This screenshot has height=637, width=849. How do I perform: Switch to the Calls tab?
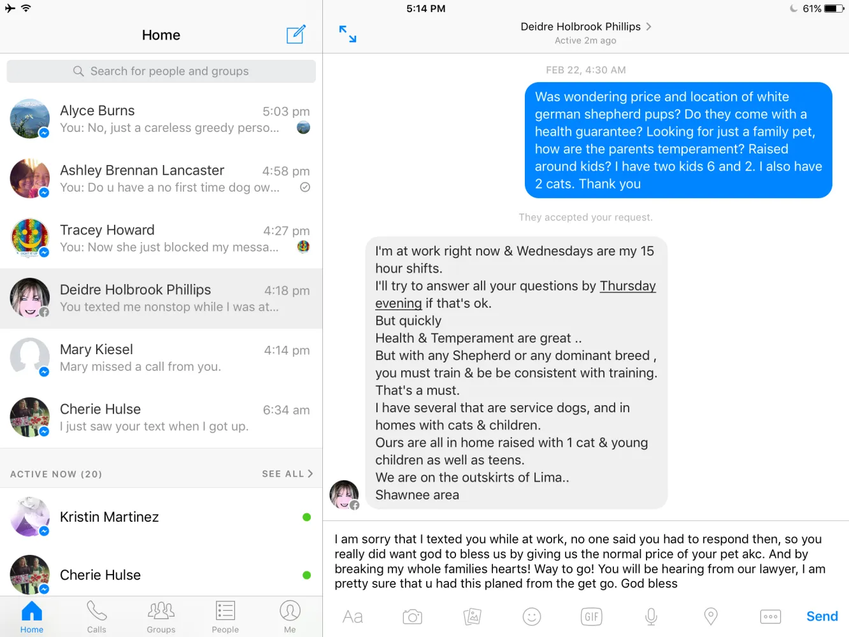pyautogui.click(x=97, y=617)
